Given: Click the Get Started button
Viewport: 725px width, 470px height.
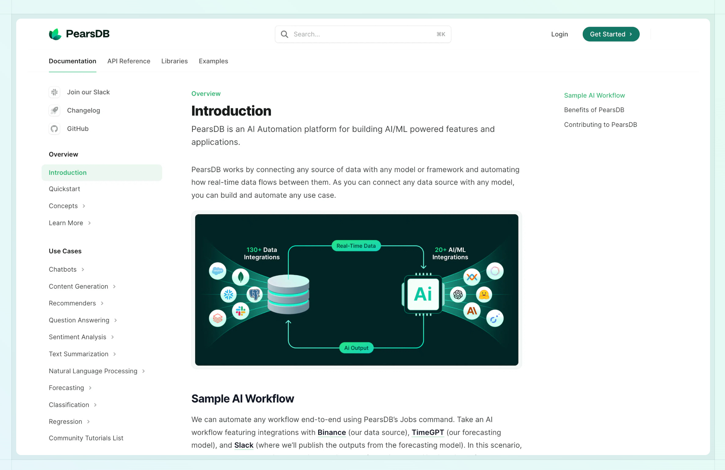Looking at the screenshot, I should point(611,34).
